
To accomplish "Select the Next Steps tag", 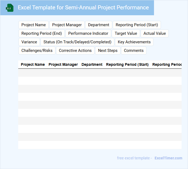I will click(x=108, y=51).
